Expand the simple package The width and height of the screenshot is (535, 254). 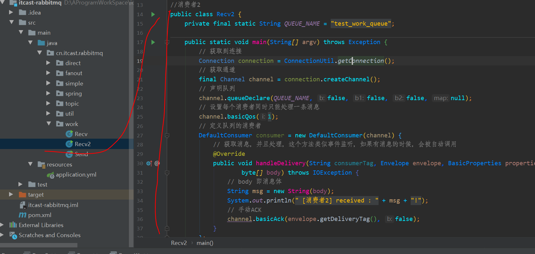coord(49,83)
